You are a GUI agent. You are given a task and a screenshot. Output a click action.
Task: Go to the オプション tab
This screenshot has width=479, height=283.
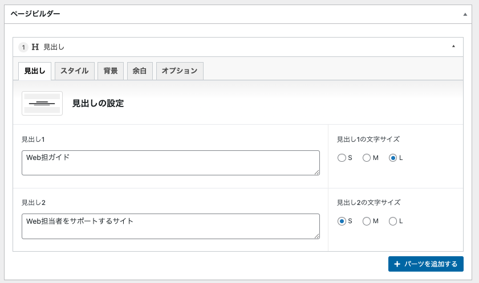point(180,71)
